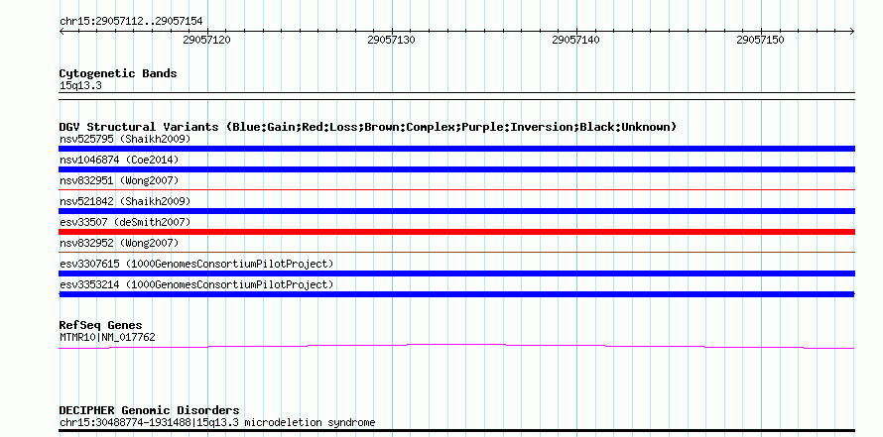Click the 15q13.3 band label
Screen dimensions: 883x437
click(80, 86)
